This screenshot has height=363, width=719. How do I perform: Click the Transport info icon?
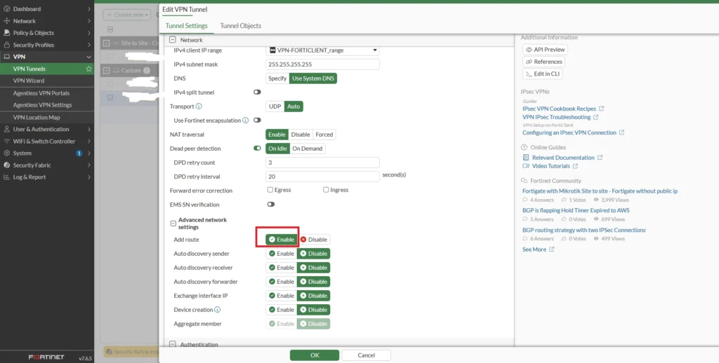point(199,107)
